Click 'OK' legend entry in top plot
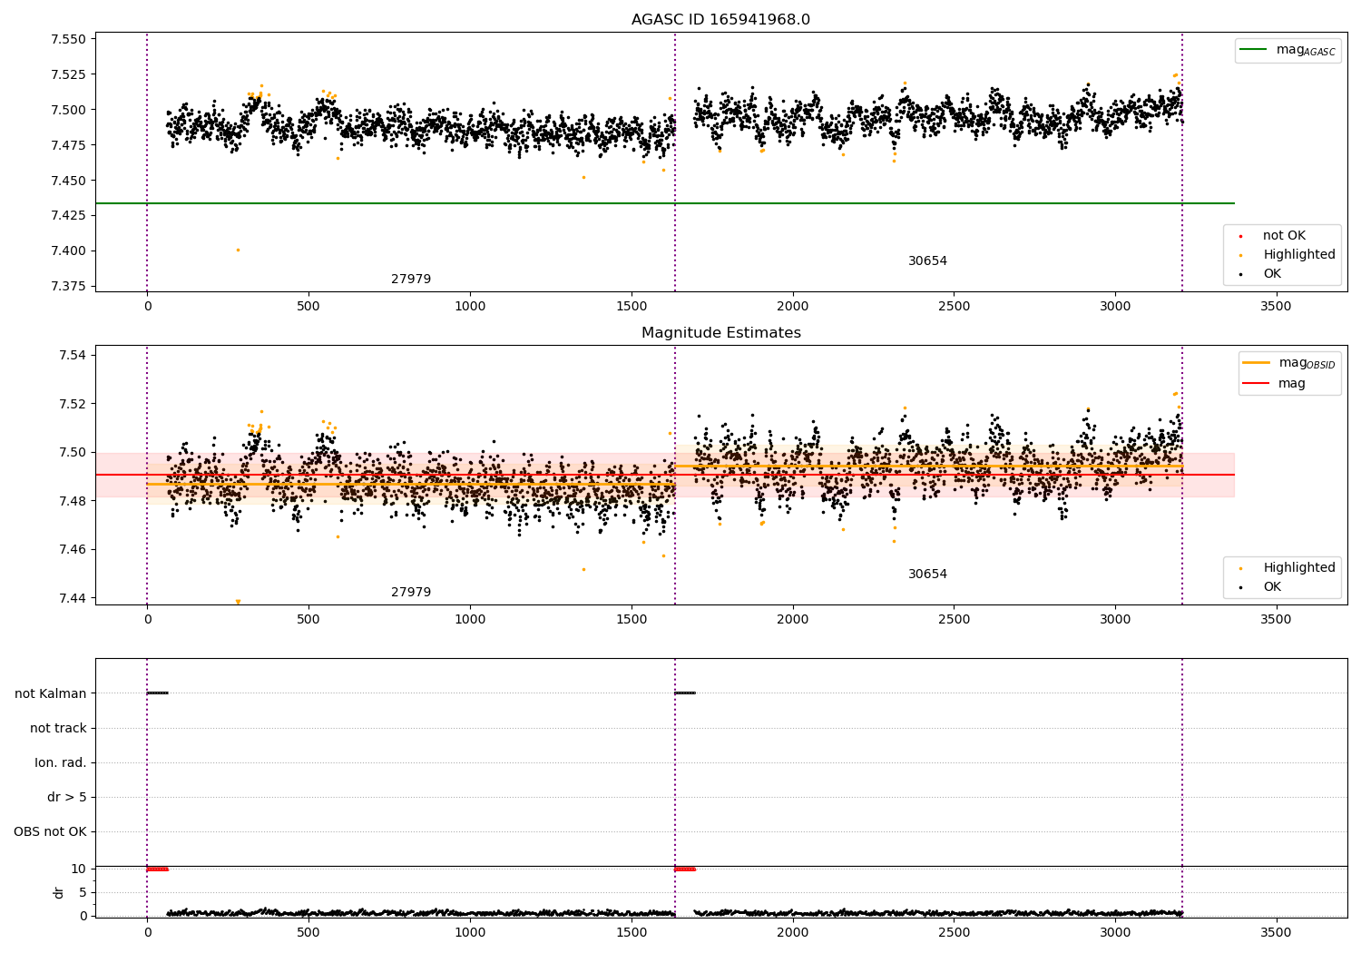Image resolution: width=1361 pixels, height=953 pixels. click(x=1272, y=274)
